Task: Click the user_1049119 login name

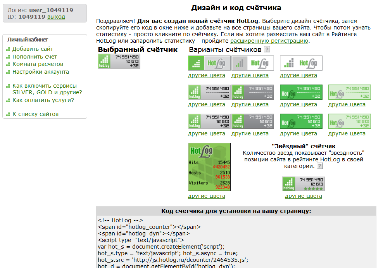Action: (51, 10)
